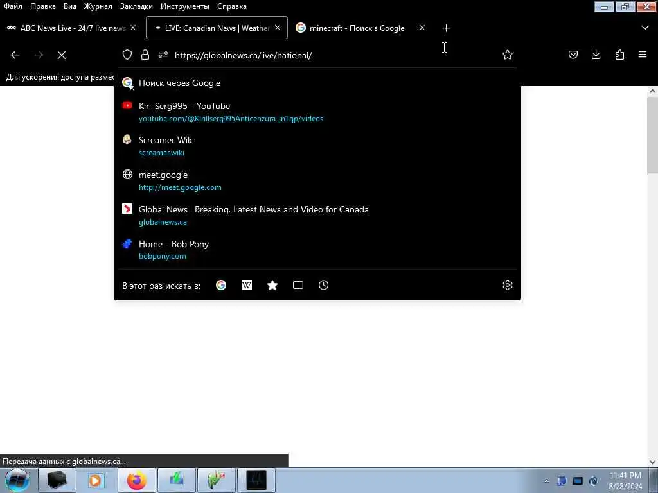Viewport: 658px width, 493px height.
Task: Show hidden system tray icons arrow
Action: tap(546, 481)
